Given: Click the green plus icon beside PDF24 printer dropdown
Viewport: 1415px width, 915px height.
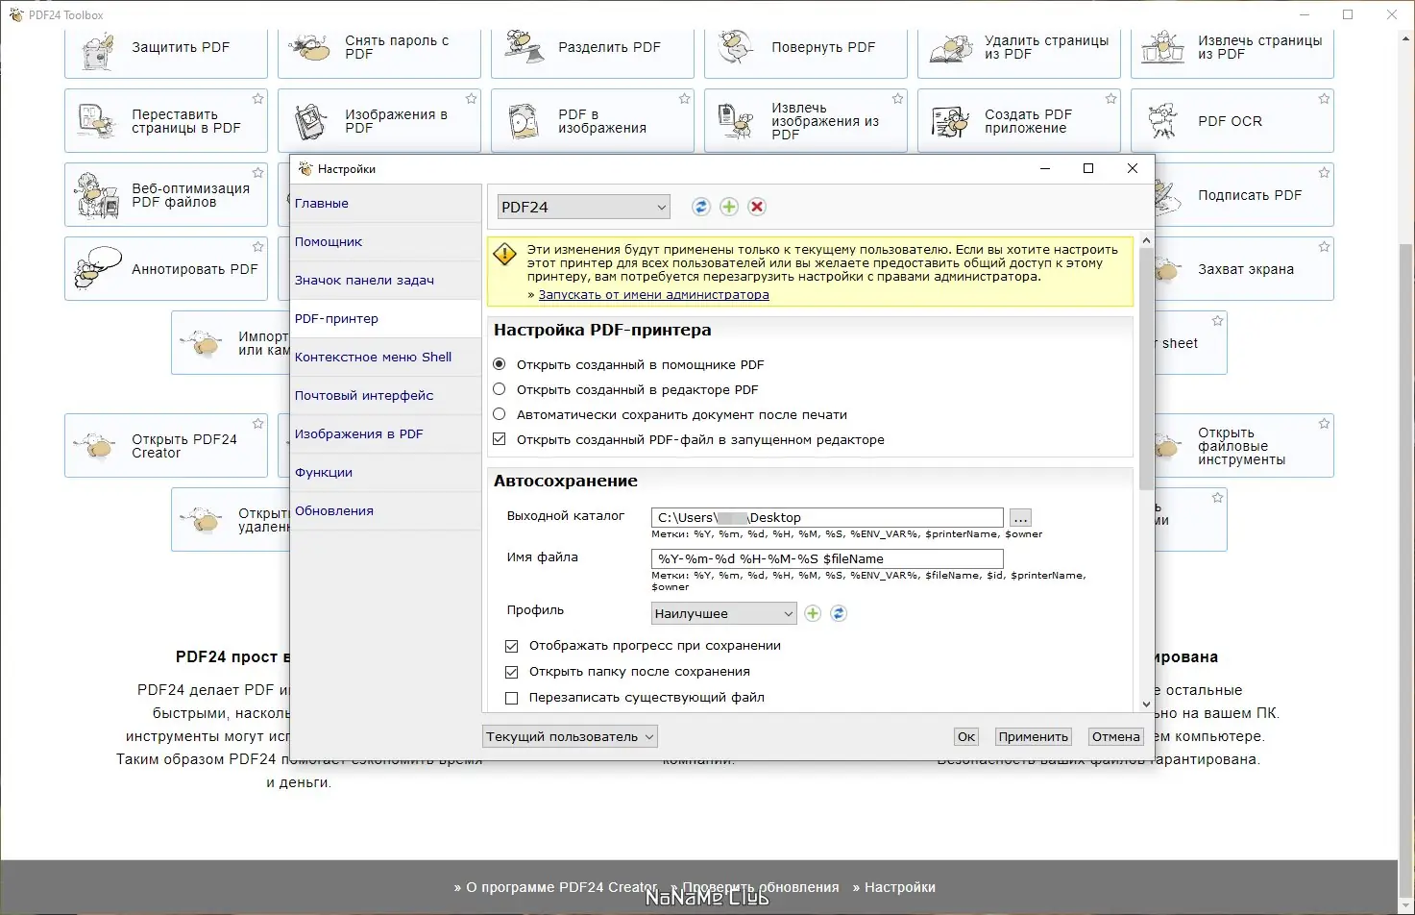Looking at the screenshot, I should [729, 207].
